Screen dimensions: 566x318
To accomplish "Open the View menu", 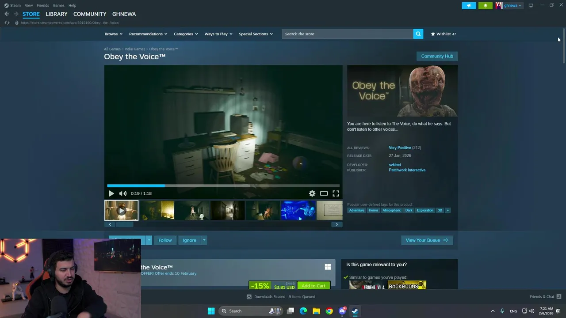I will [29, 5].
